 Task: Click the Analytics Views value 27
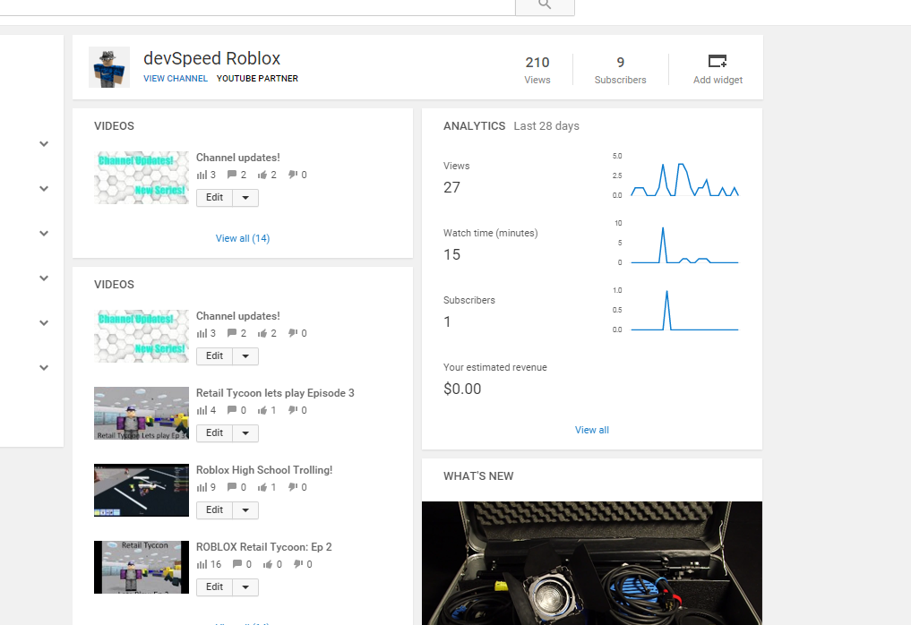point(451,188)
